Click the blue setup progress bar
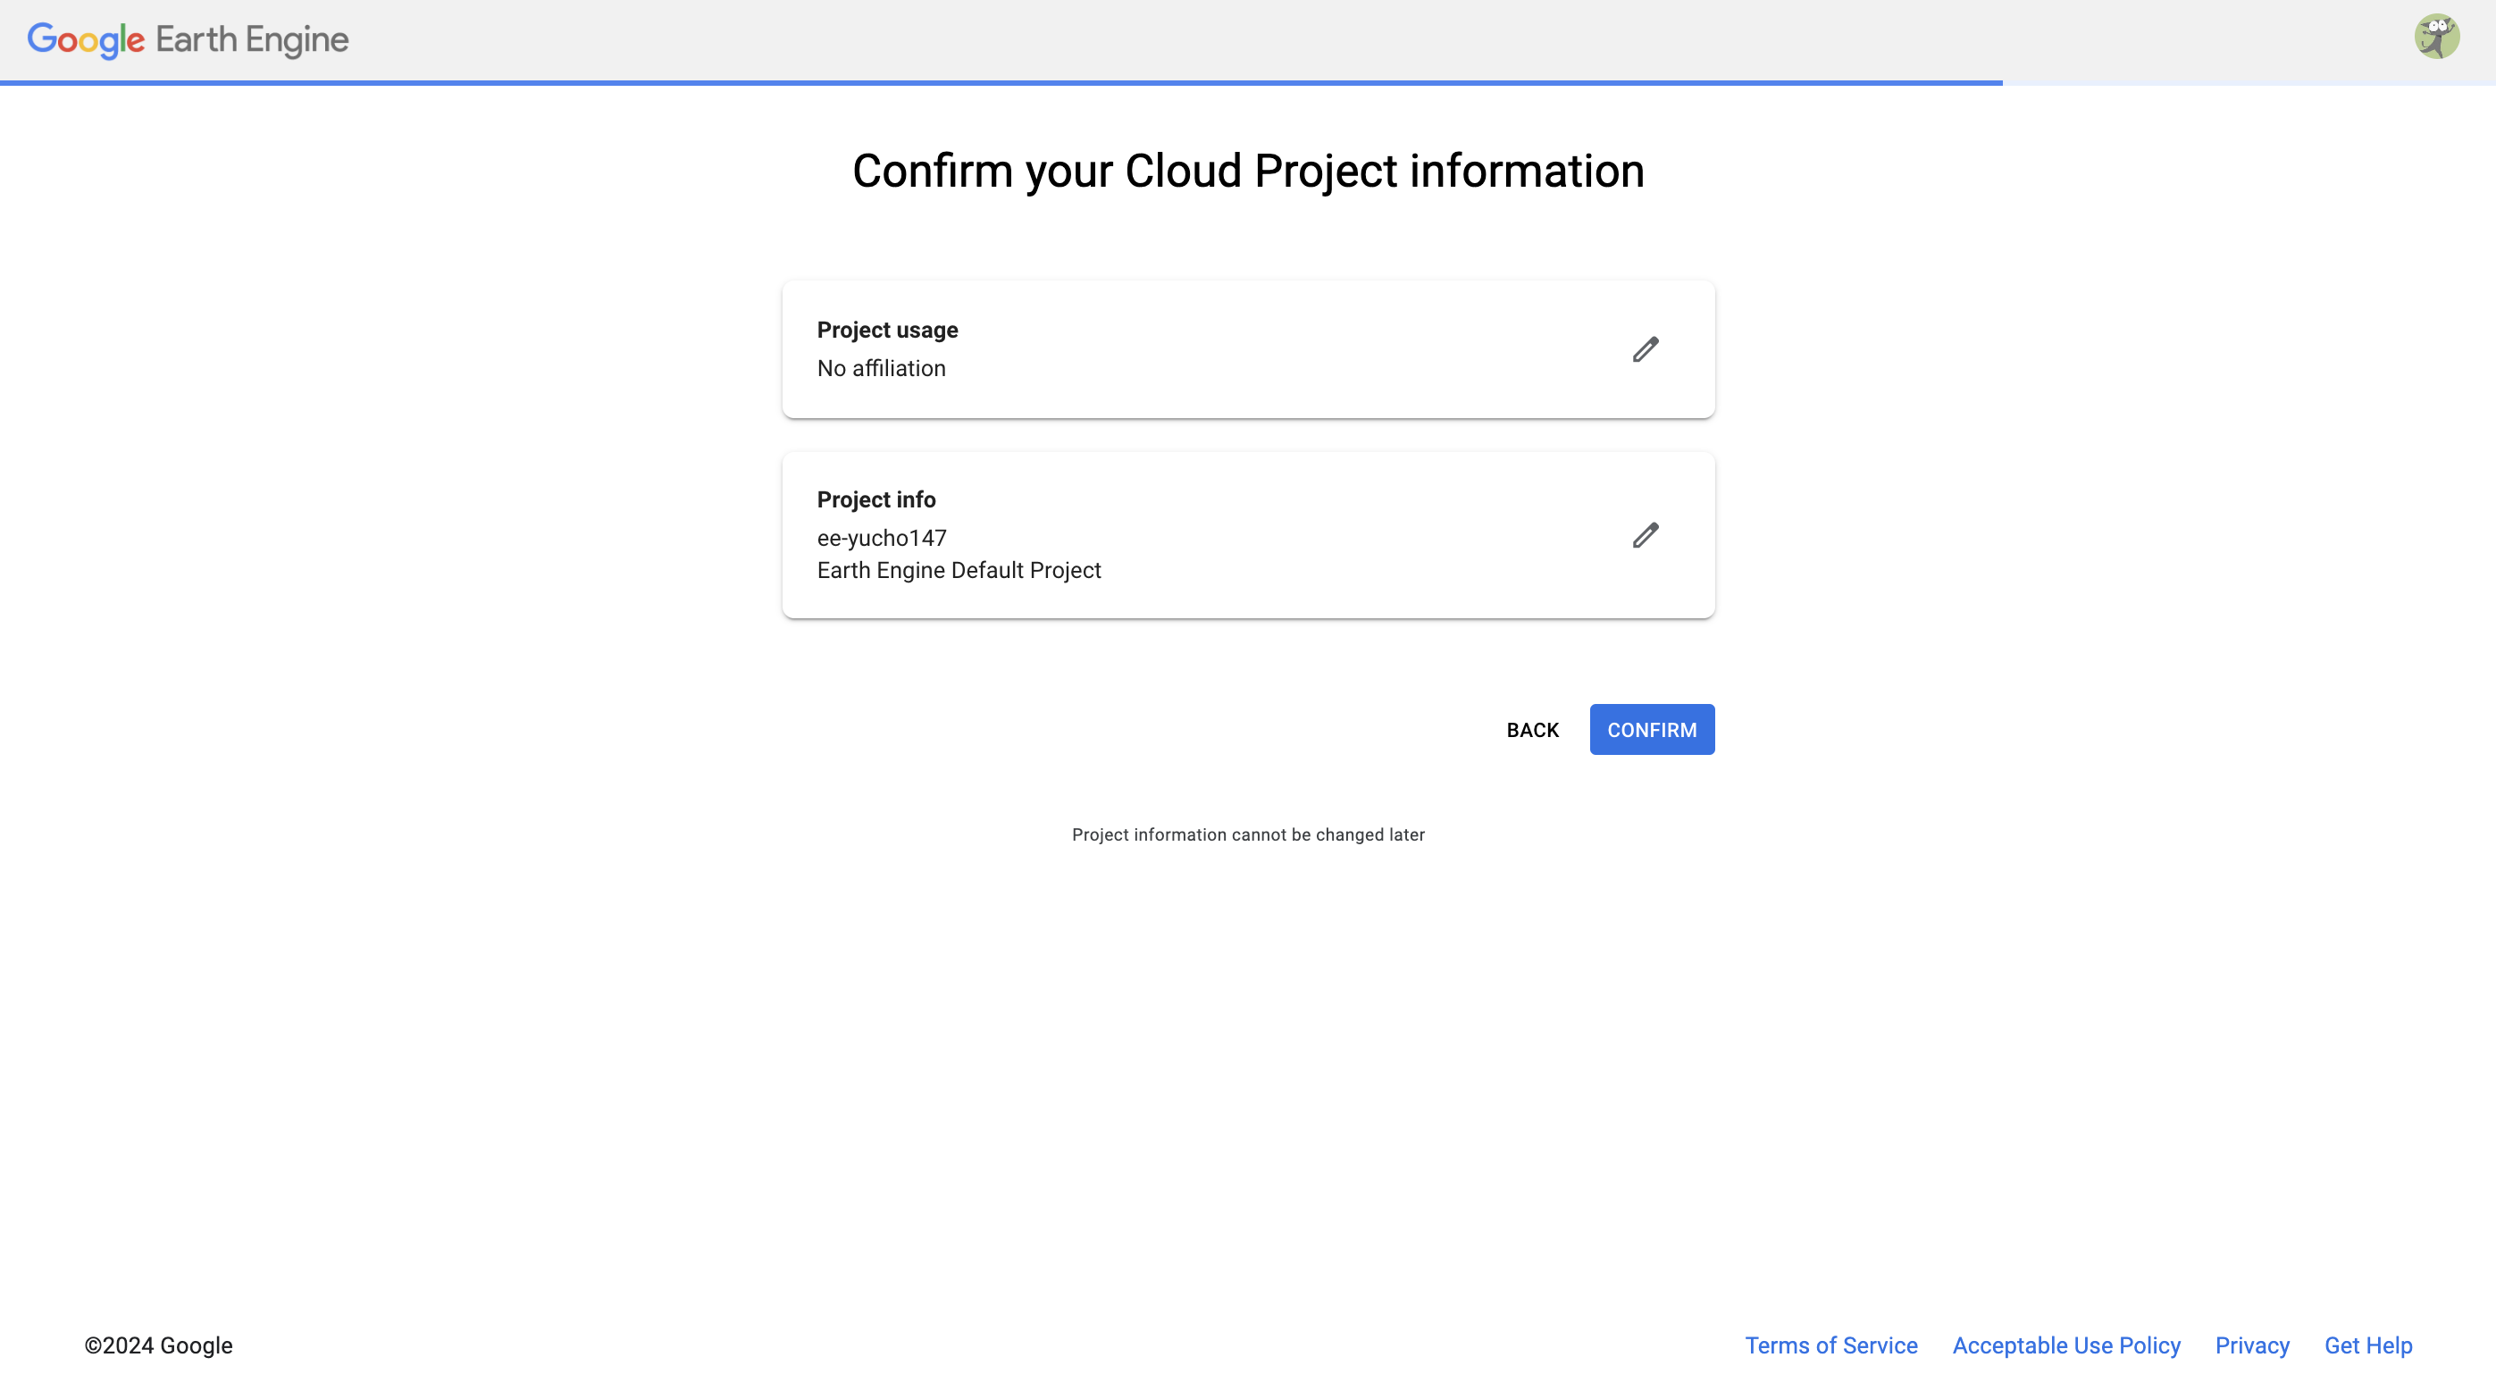Image resolution: width=2496 pixels, height=1391 pixels. coord(1001,82)
